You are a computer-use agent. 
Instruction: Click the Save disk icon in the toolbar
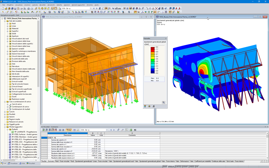pyautogui.click(x=15, y=8)
